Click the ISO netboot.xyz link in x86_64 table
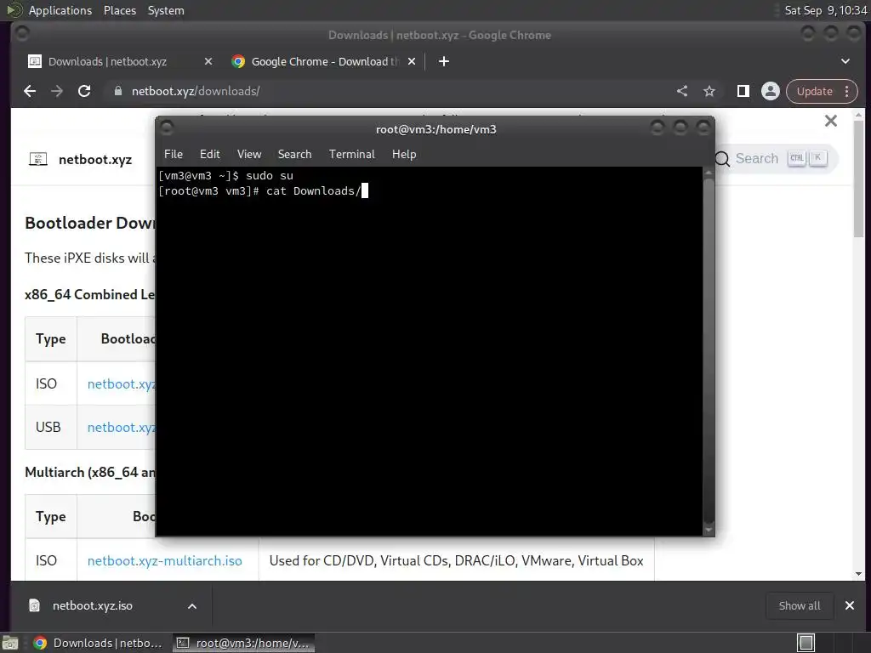This screenshot has width=871, height=653. pyautogui.click(x=121, y=383)
